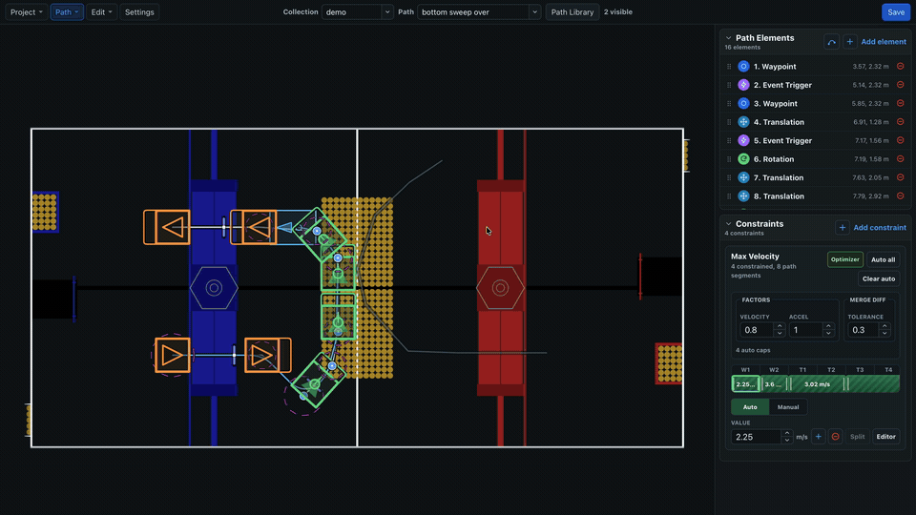Click the Split button
This screenshot has height=515, width=916.
coord(857,436)
